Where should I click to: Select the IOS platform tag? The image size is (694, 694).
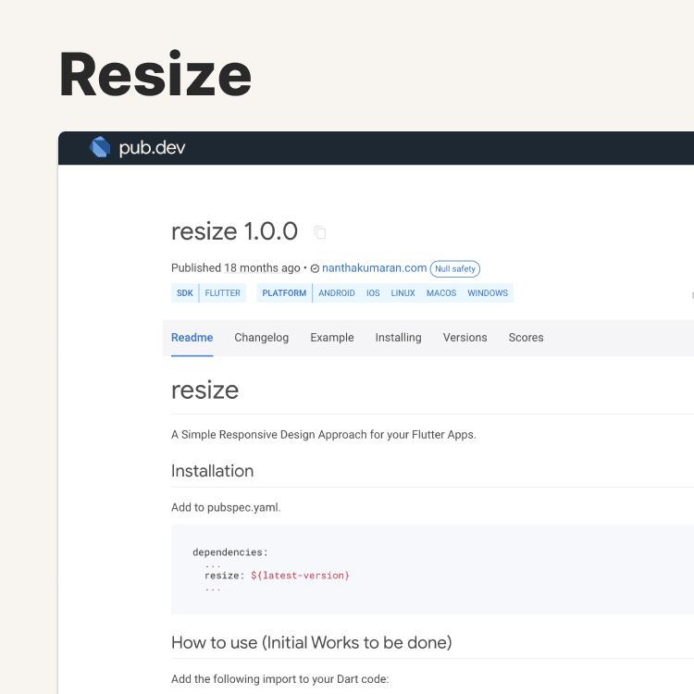click(373, 293)
